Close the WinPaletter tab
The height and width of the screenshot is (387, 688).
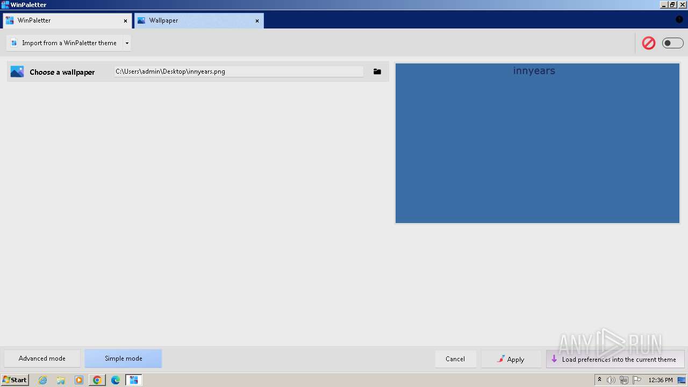pyautogui.click(x=125, y=21)
